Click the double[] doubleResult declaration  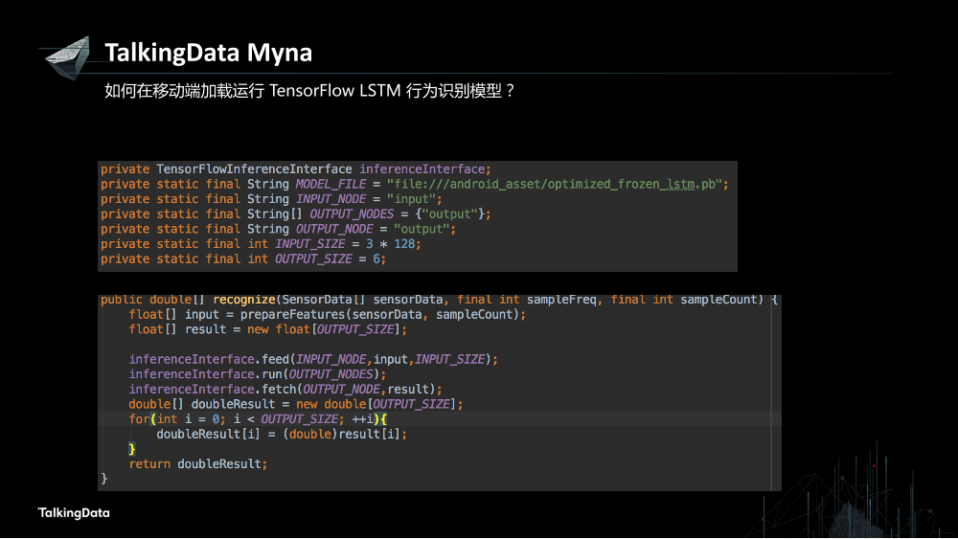point(296,404)
